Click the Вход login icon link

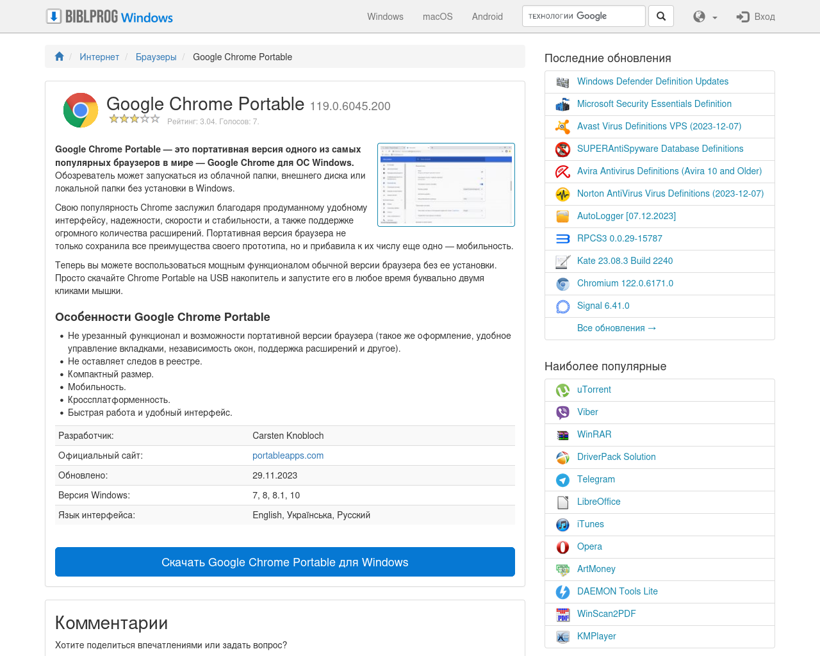pos(756,17)
